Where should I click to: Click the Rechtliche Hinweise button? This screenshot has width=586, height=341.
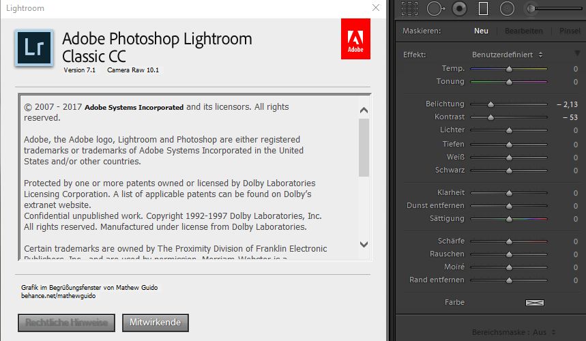66,323
